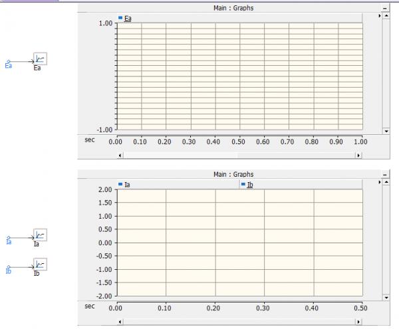This screenshot has height=329, width=399.
Task: Click the blue Ib signal label
Action: tap(9, 271)
